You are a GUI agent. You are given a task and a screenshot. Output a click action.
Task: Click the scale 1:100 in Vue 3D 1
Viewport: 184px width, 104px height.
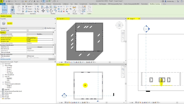(61, 62)
